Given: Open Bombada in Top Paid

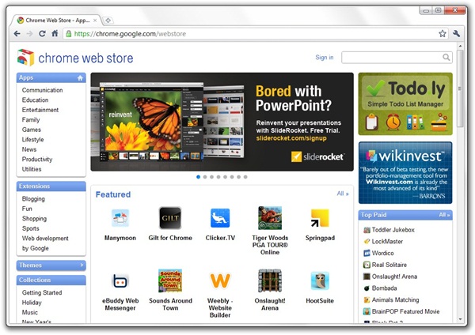Looking at the screenshot, I should (x=384, y=288).
